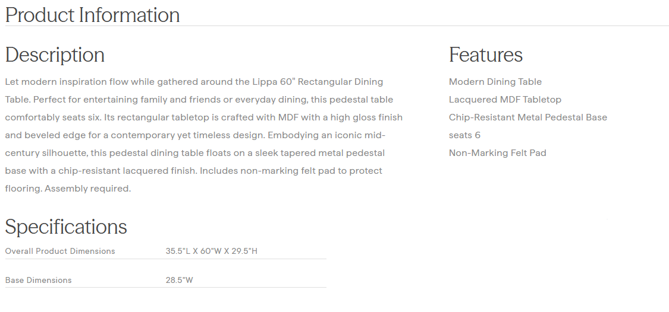Click the 28.5"W base dimension value

tap(179, 280)
